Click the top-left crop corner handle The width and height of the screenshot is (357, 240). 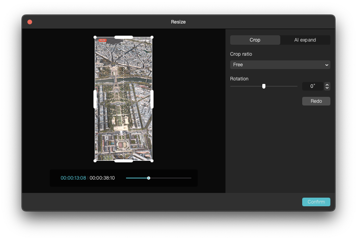95,37
